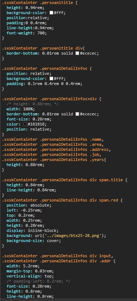Viewport: 137px width, 301px height.
Task: Select the "line-height:0.94rem;" line
Action: pos(30,28)
